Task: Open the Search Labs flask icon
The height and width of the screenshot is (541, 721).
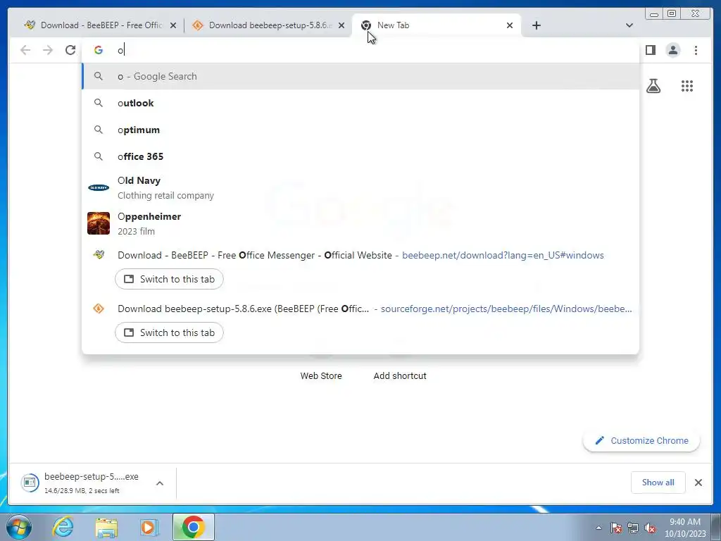Action: 653,86
